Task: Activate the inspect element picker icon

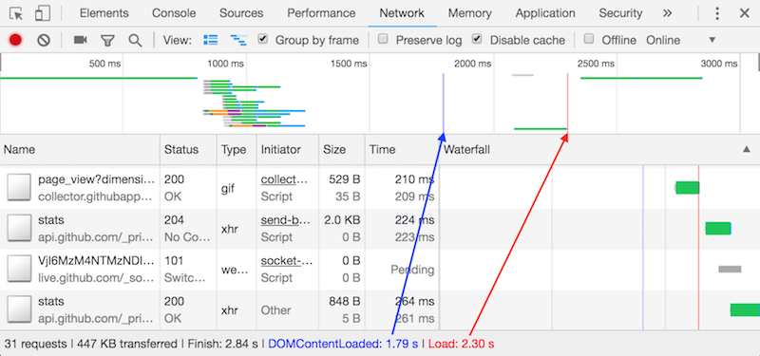Action: point(16,13)
